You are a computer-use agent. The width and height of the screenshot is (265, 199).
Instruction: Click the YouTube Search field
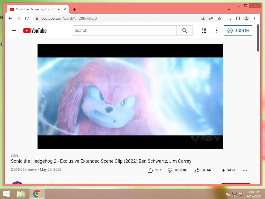tap(124, 31)
